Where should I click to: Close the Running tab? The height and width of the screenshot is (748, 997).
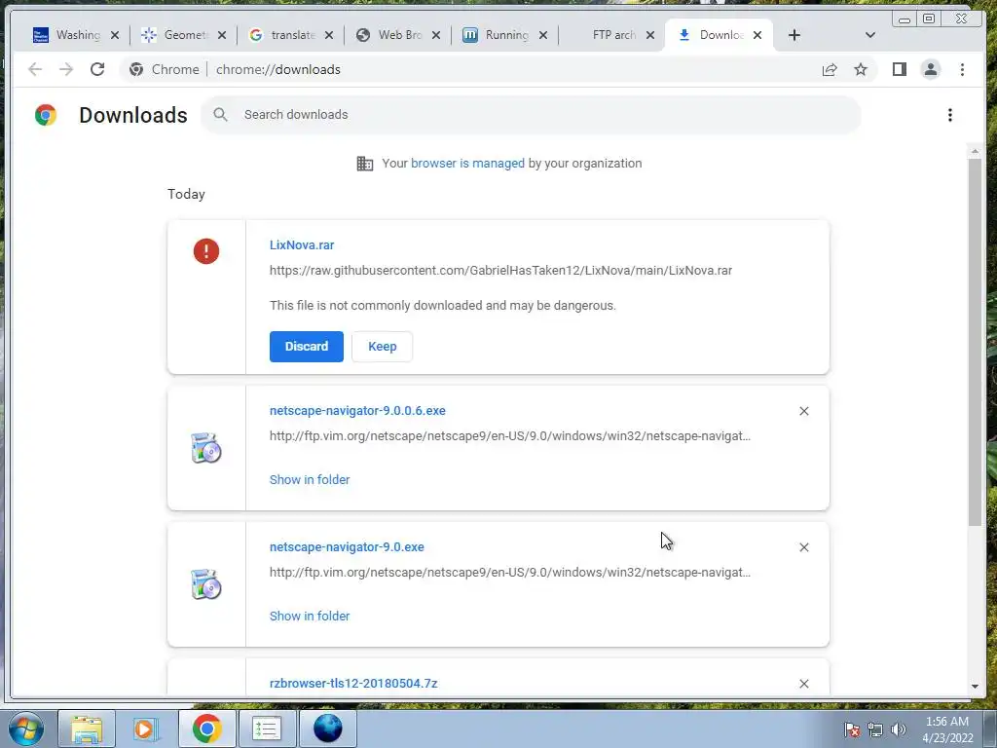point(543,35)
